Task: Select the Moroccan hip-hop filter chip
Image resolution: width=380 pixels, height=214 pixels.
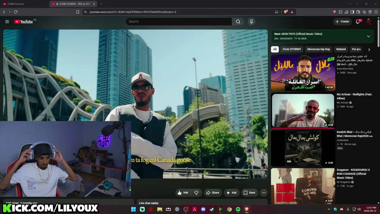Action: (x=319, y=49)
